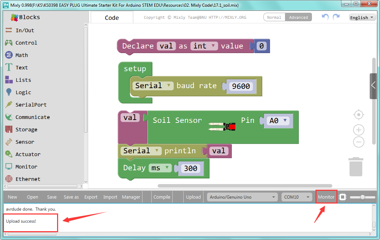Center the workspace with the crosshair icon
Image resolution: width=380 pixels, height=240 pixels.
point(359,115)
